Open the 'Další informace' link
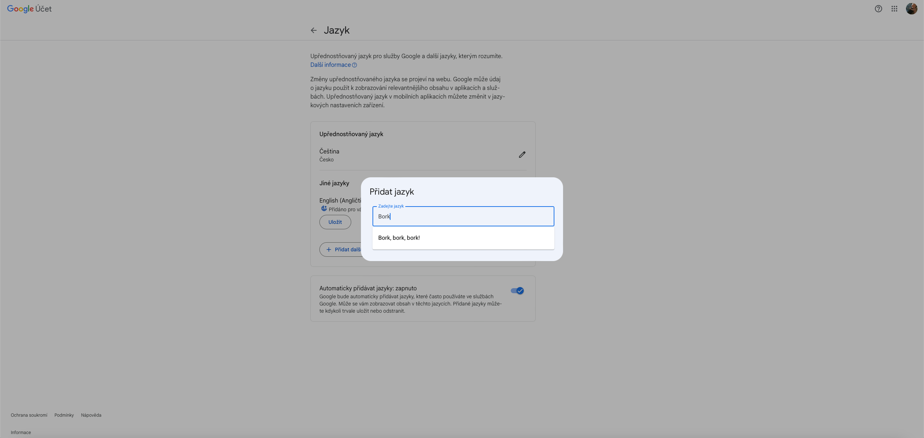The height and width of the screenshot is (438, 924). coord(330,65)
